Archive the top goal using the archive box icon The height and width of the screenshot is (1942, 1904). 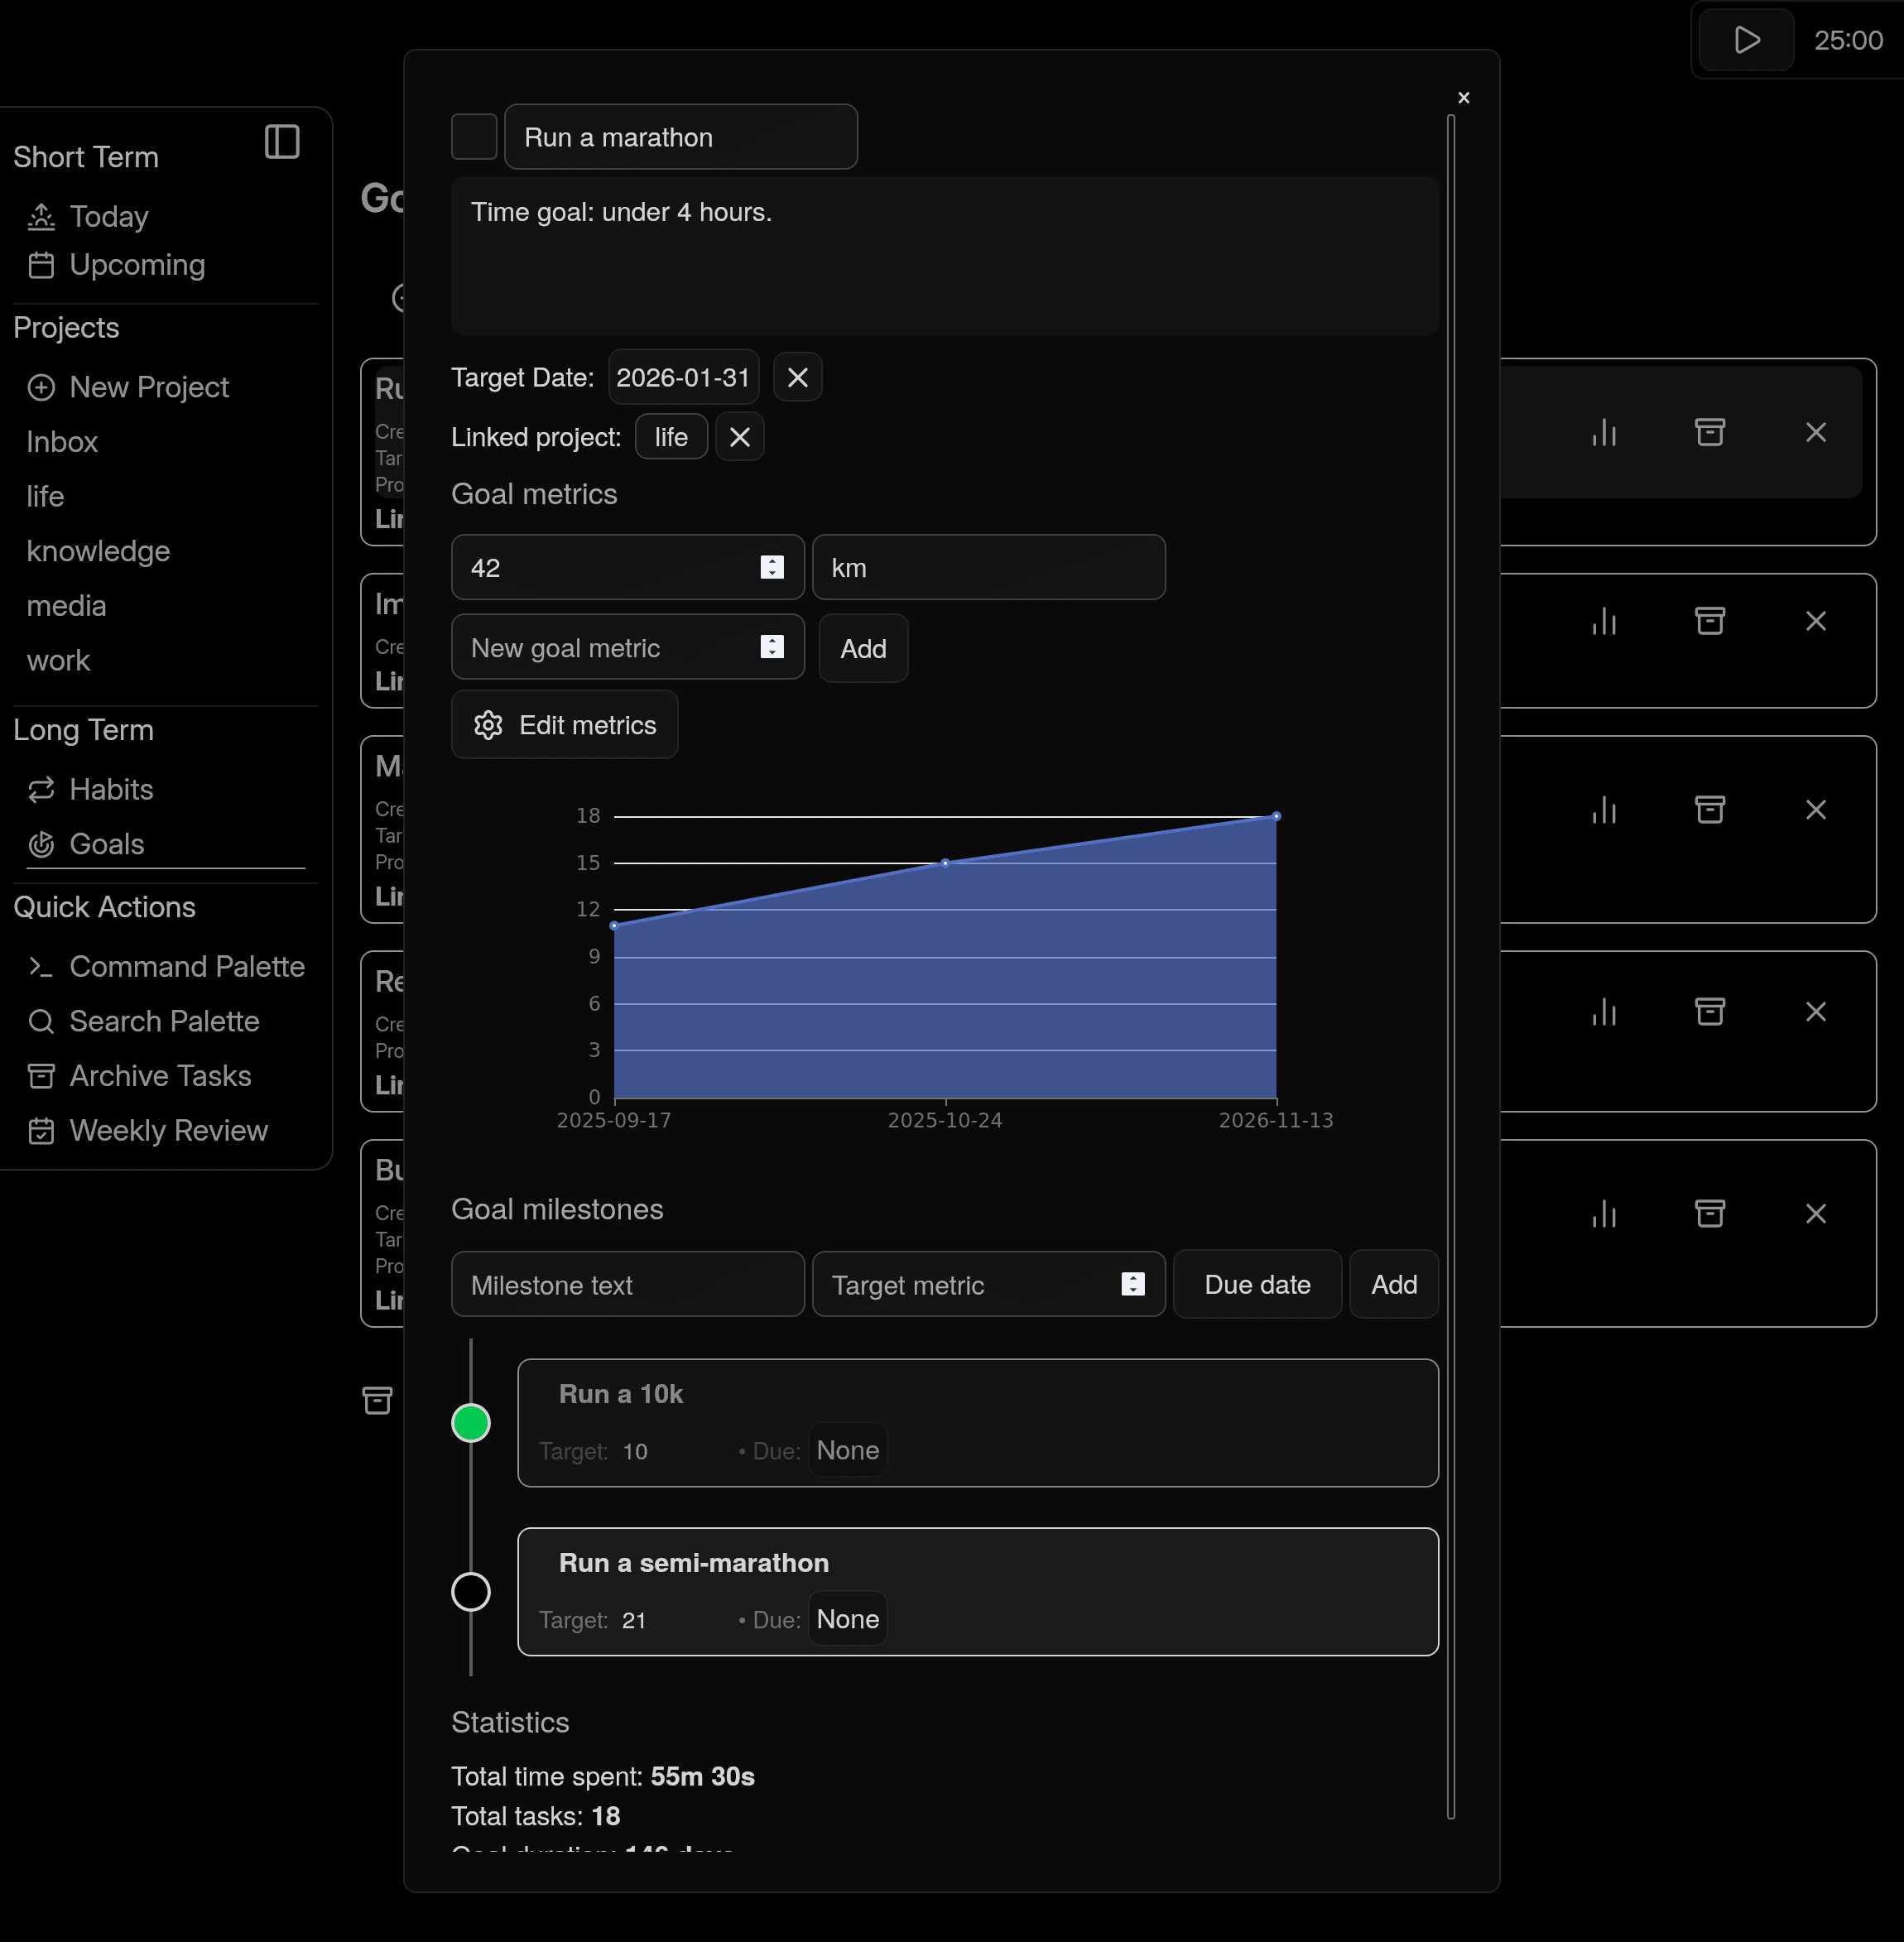[x=1710, y=432]
